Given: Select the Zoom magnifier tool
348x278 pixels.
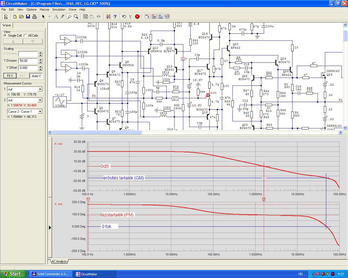Looking at the screenshot, I should tap(76, 17).
